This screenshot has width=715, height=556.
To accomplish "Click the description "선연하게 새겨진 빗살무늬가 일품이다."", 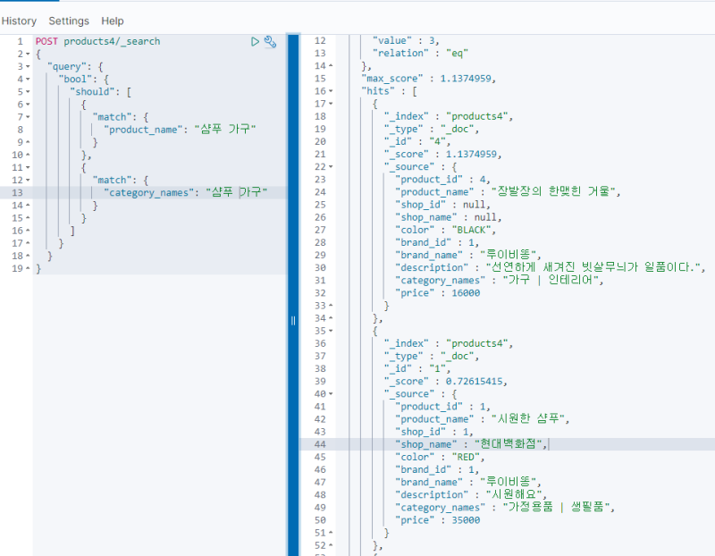I will pyautogui.click(x=593, y=267).
